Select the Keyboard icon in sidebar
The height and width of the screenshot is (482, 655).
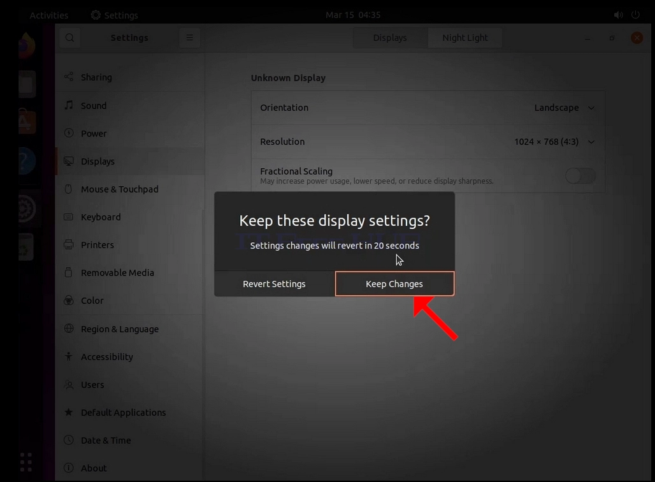(69, 217)
